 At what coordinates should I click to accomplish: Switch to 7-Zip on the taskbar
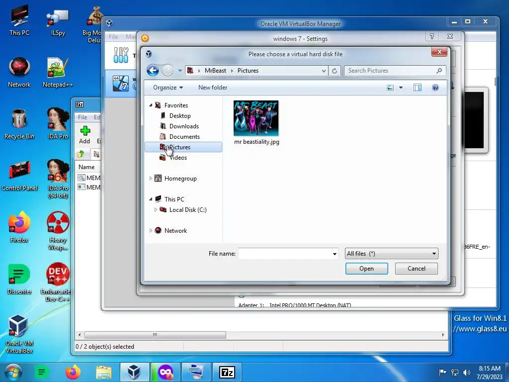[227, 372]
